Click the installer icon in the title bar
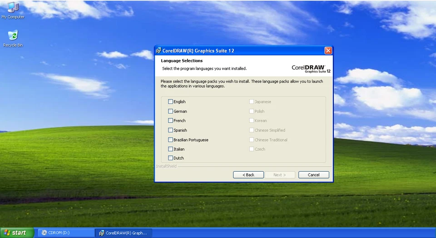436x238 pixels. 159,50
